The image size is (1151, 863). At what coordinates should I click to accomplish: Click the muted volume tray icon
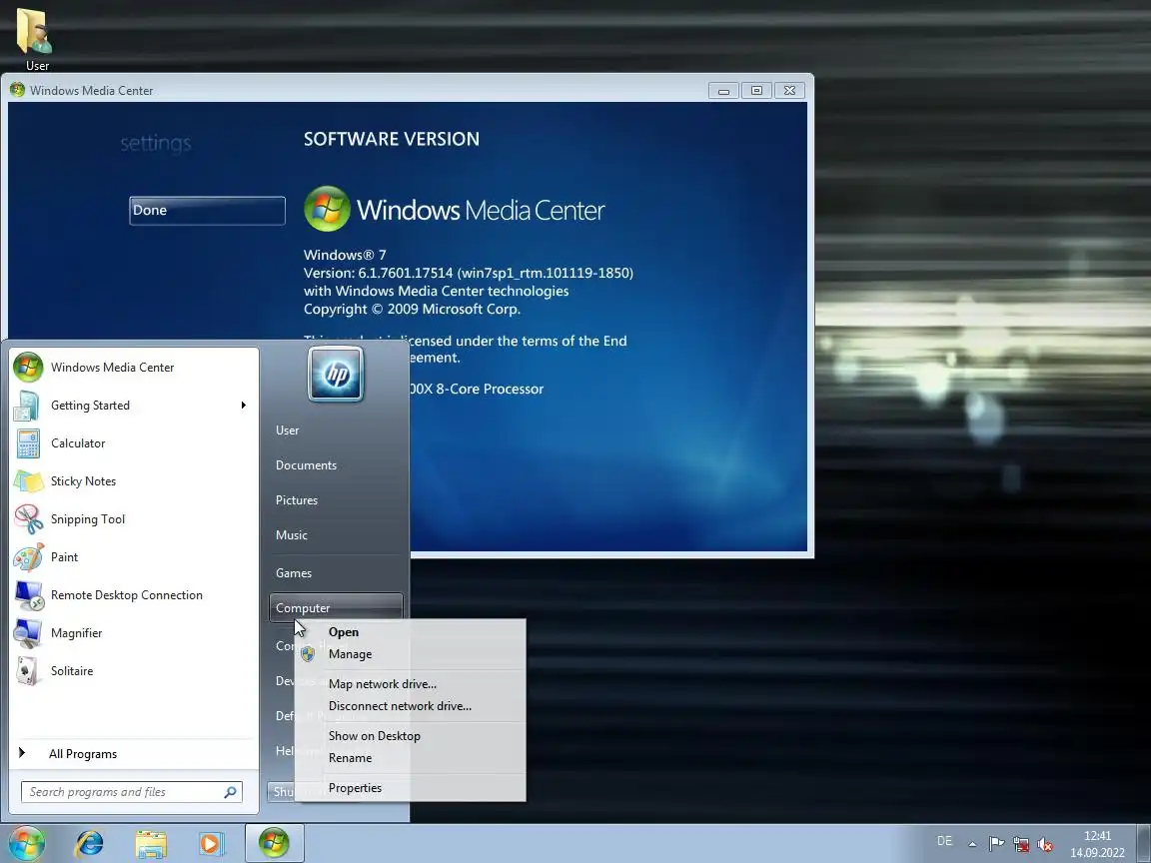1045,844
